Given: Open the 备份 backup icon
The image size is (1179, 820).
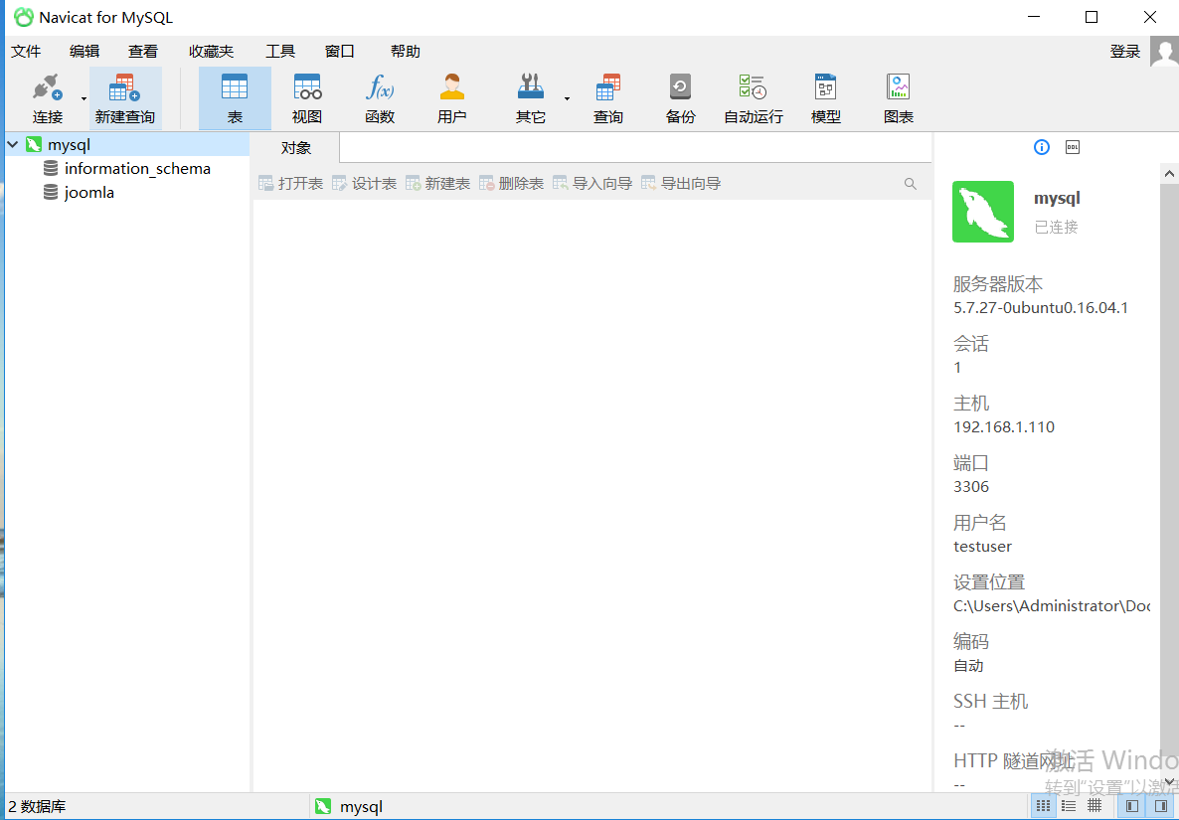Looking at the screenshot, I should click(x=681, y=98).
